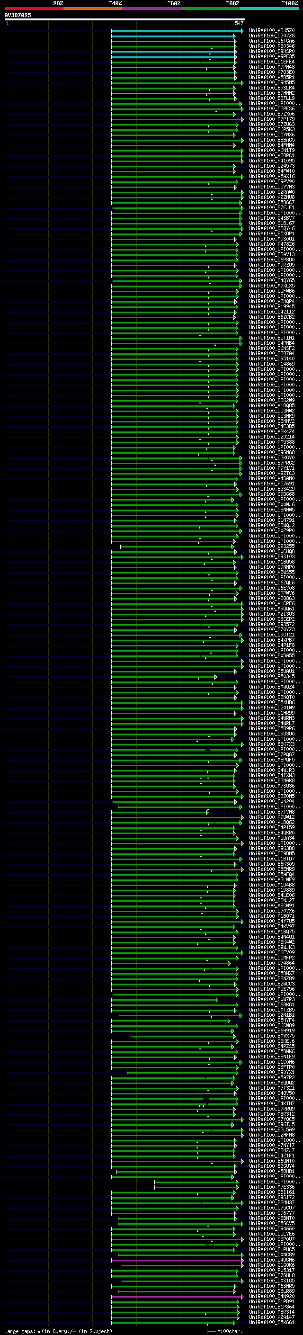
Task: Open hit UniRef100_C6TGA6
Action: (272, 41)
